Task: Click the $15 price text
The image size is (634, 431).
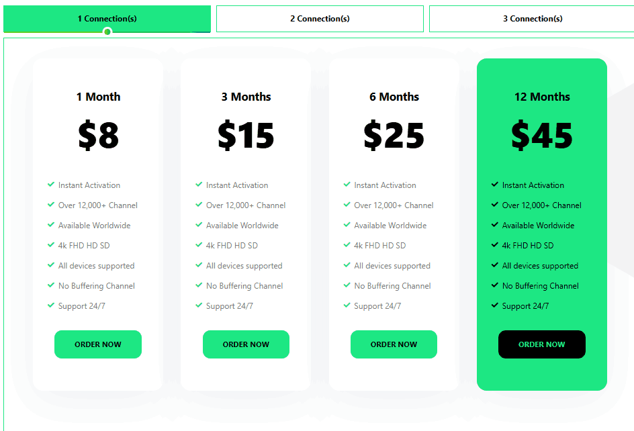Action: pos(246,135)
